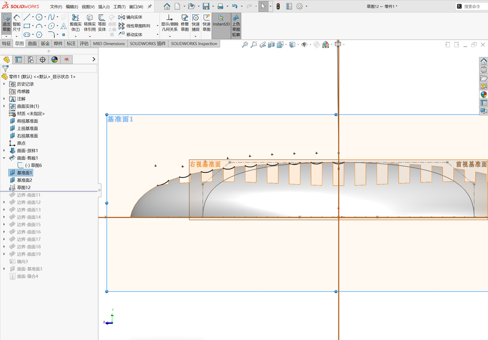Click the Undo arrow icon
The image size is (488, 340).
pyautogui.click(x=234, y=6)
